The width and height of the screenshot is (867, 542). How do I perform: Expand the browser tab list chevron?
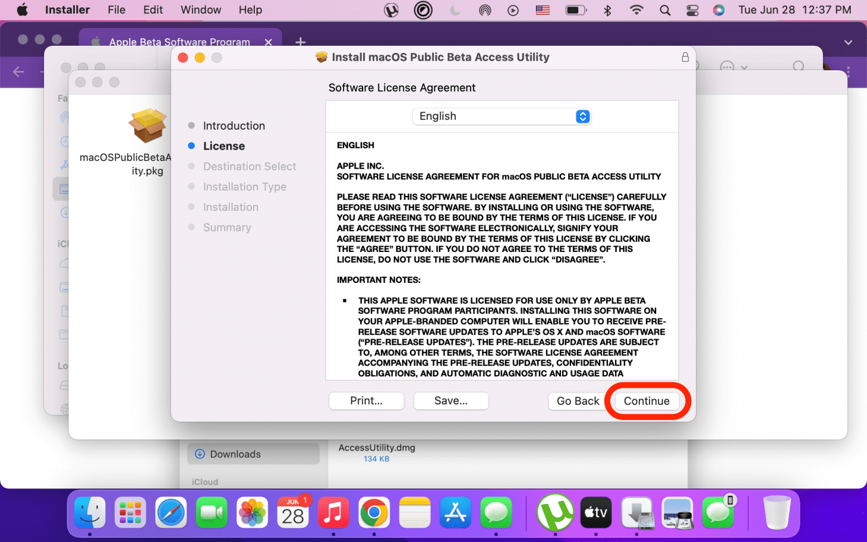pos(848,42)
